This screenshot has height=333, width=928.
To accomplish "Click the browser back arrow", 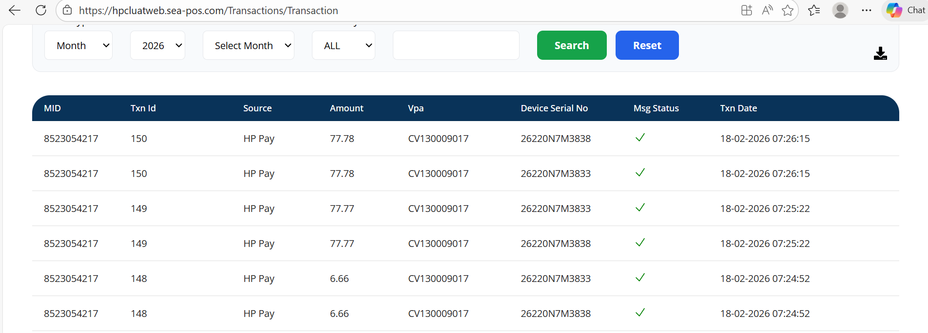I will tap(15, 10).
